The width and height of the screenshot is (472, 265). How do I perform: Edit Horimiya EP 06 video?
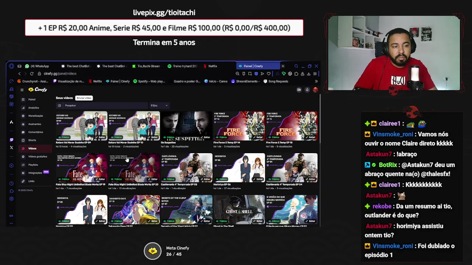(258, 179)
